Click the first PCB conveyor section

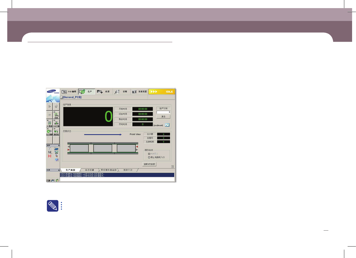coord(79,148)
